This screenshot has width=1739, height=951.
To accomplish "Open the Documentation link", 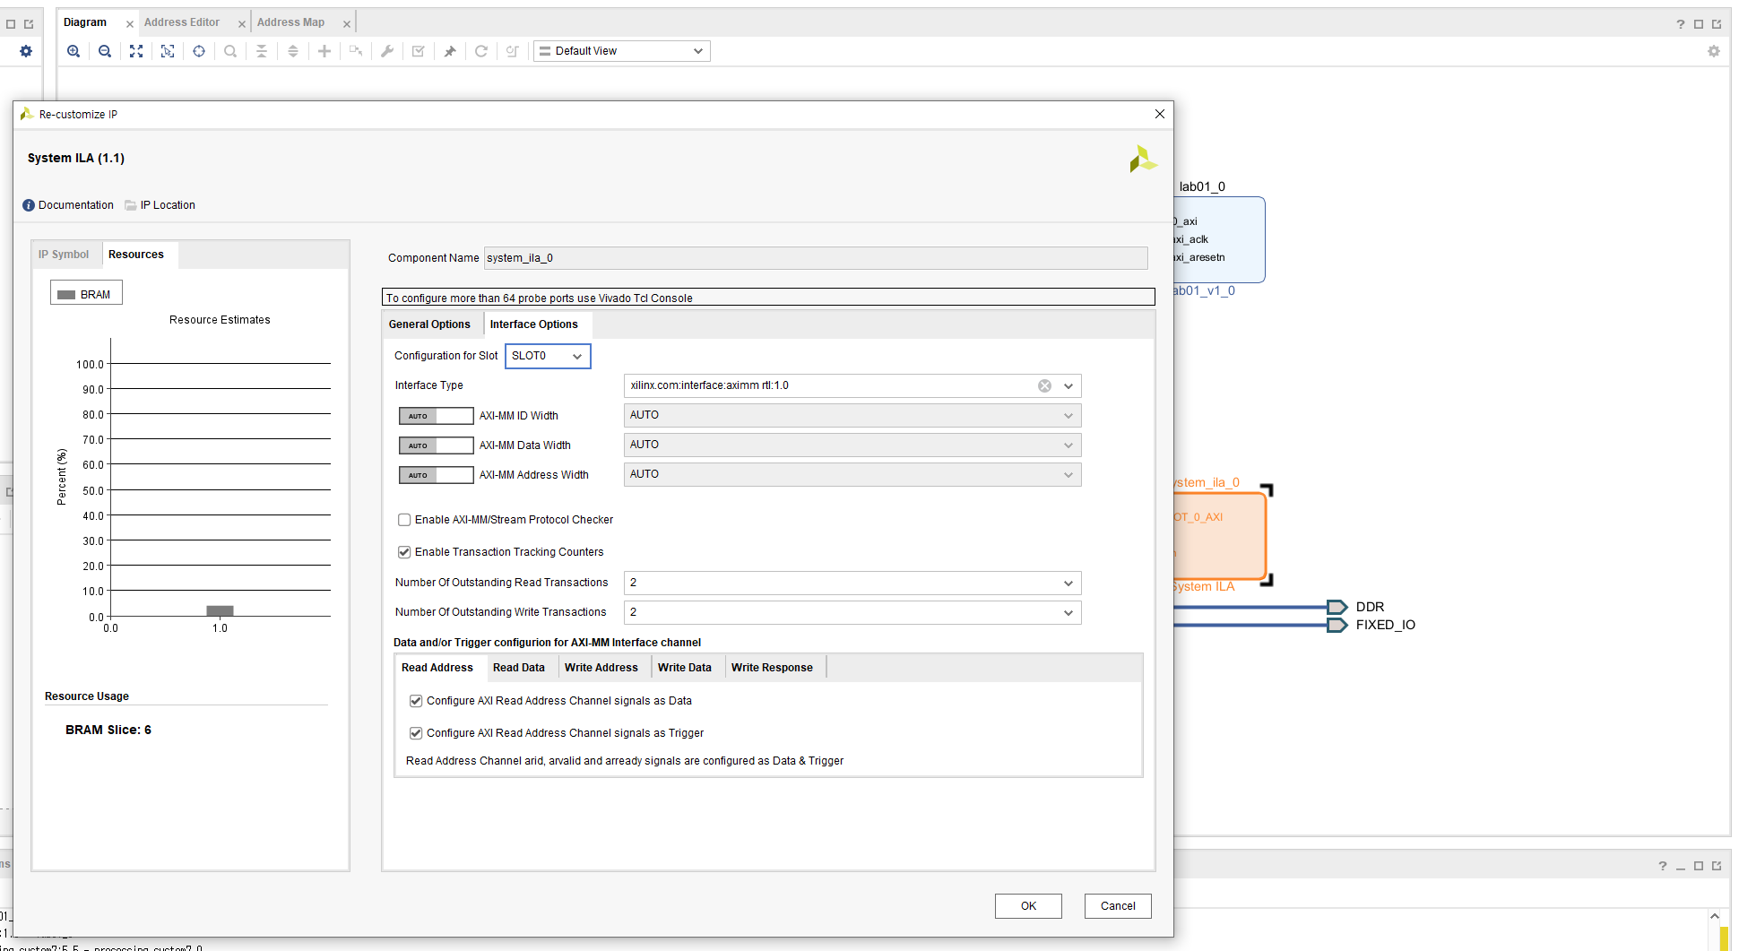I will pos(76,205).
